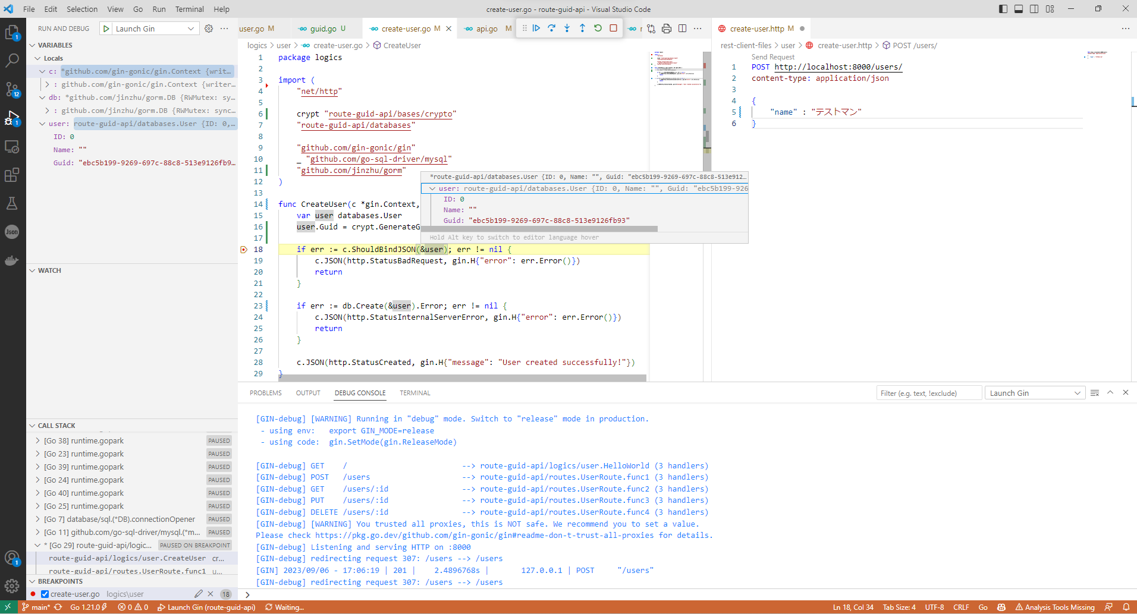The image size is (1137, 614).
Task: Stop the debug session
Action: tap(613, 28)
